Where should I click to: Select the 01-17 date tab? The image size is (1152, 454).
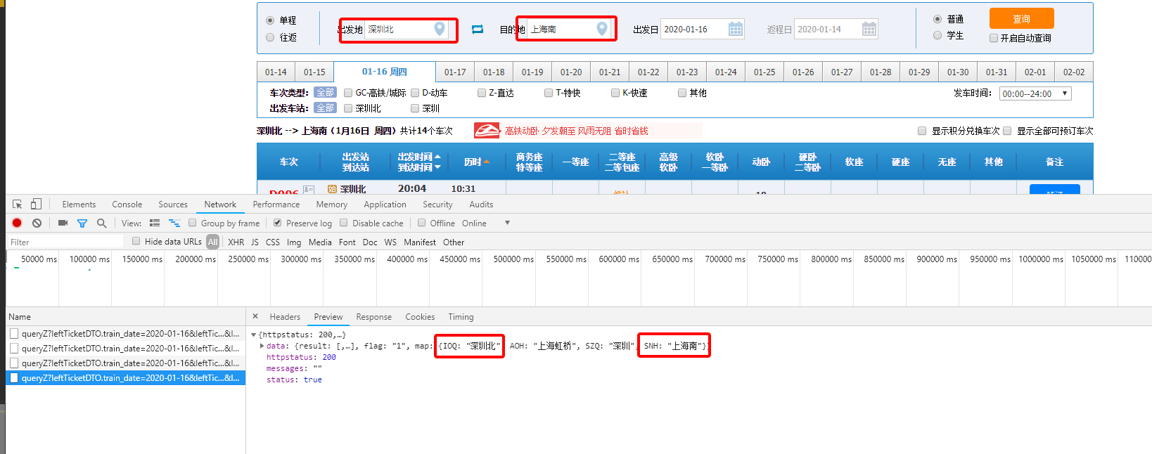click(x=455, y=72)
